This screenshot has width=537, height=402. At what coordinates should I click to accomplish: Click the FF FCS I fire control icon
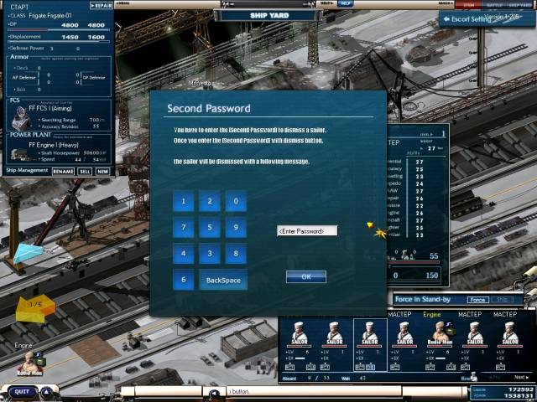tap(20, 118)
